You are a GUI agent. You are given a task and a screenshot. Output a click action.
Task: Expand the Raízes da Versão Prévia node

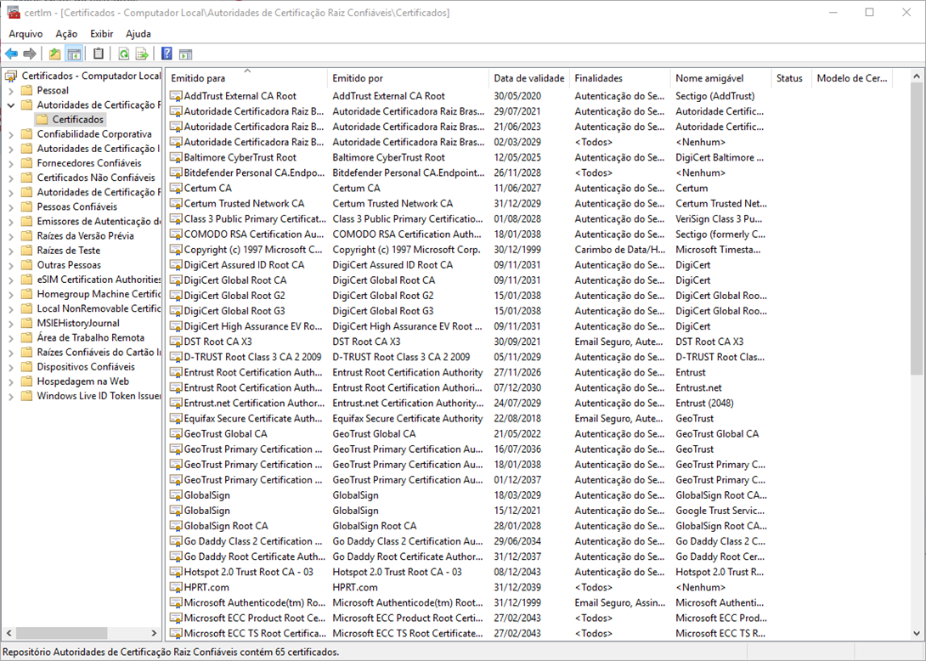click(x=11, y=236)
